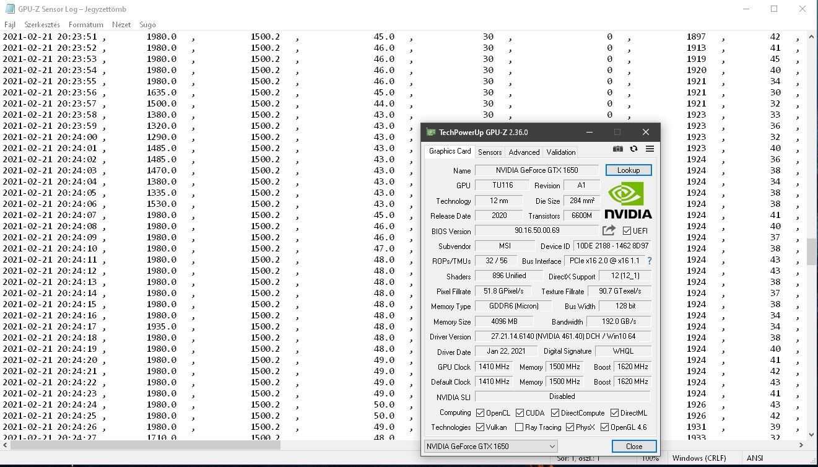Screen dimensions: 818x467
Task: Click the Notepad title bar icon
Action: (x=10, y=9)
